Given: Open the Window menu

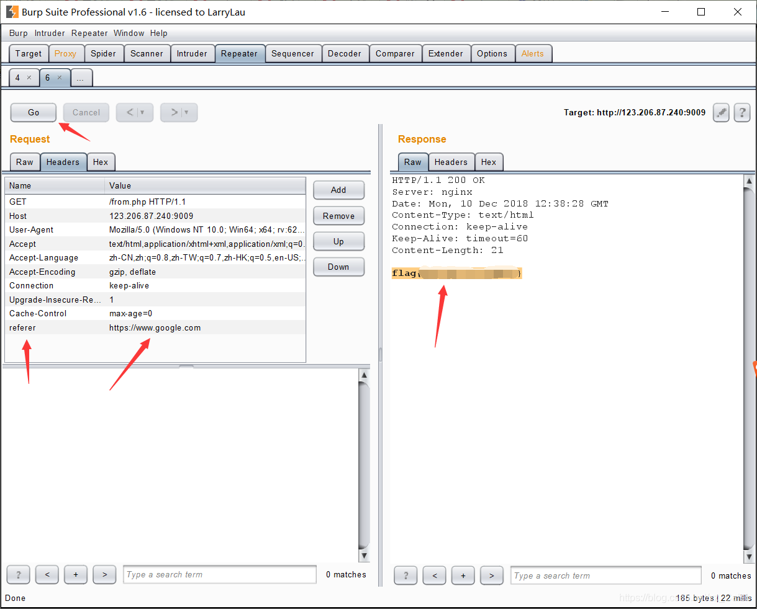Looking at the screenshot, I should click(129, 33).
